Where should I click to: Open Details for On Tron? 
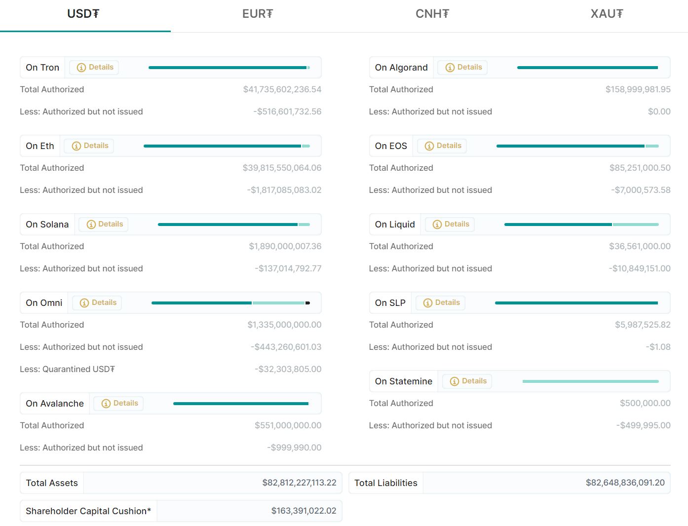95,67
